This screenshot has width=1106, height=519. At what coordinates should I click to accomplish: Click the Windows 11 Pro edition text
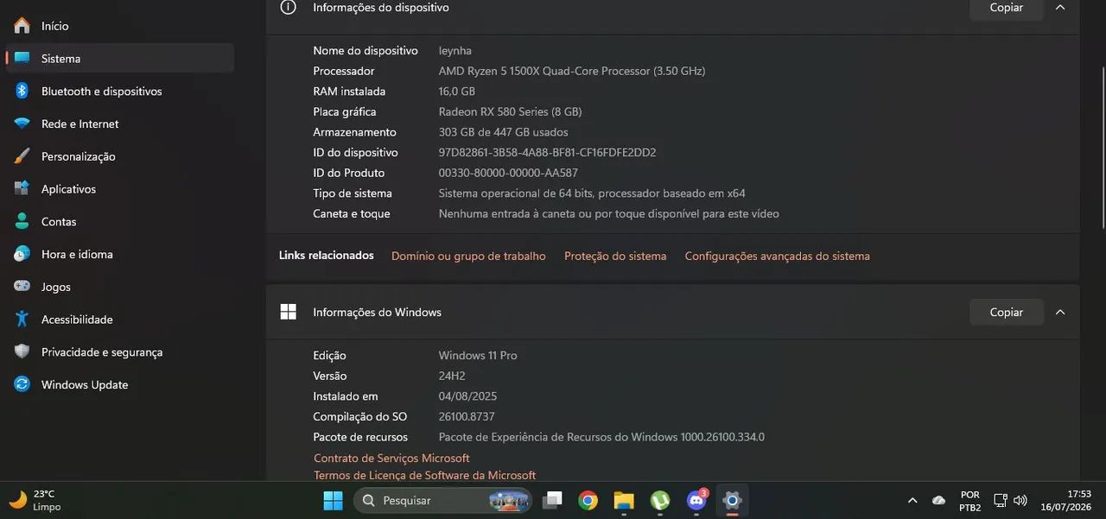(478, 356)
